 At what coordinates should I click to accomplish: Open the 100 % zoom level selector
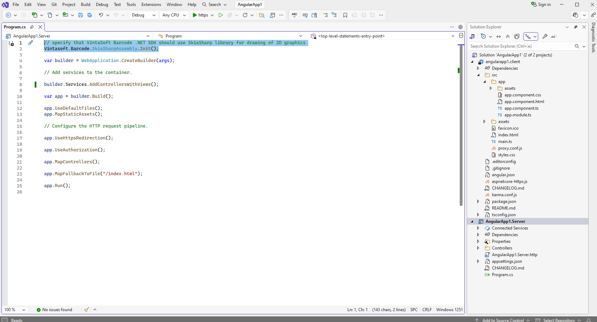15,310
